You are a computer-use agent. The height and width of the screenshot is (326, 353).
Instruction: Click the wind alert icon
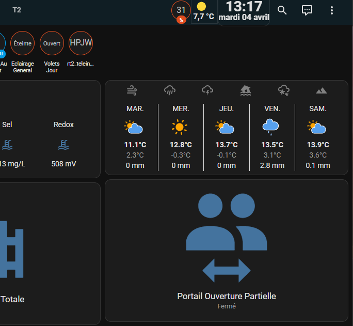click(132, 90)
